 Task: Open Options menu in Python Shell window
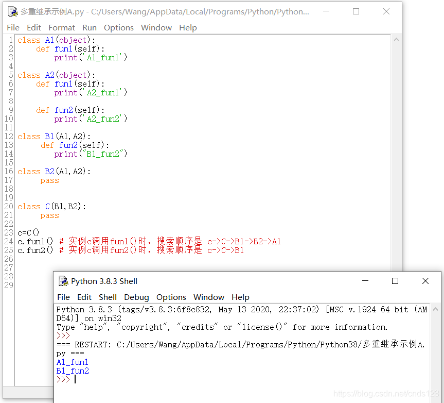coord(171,297)
